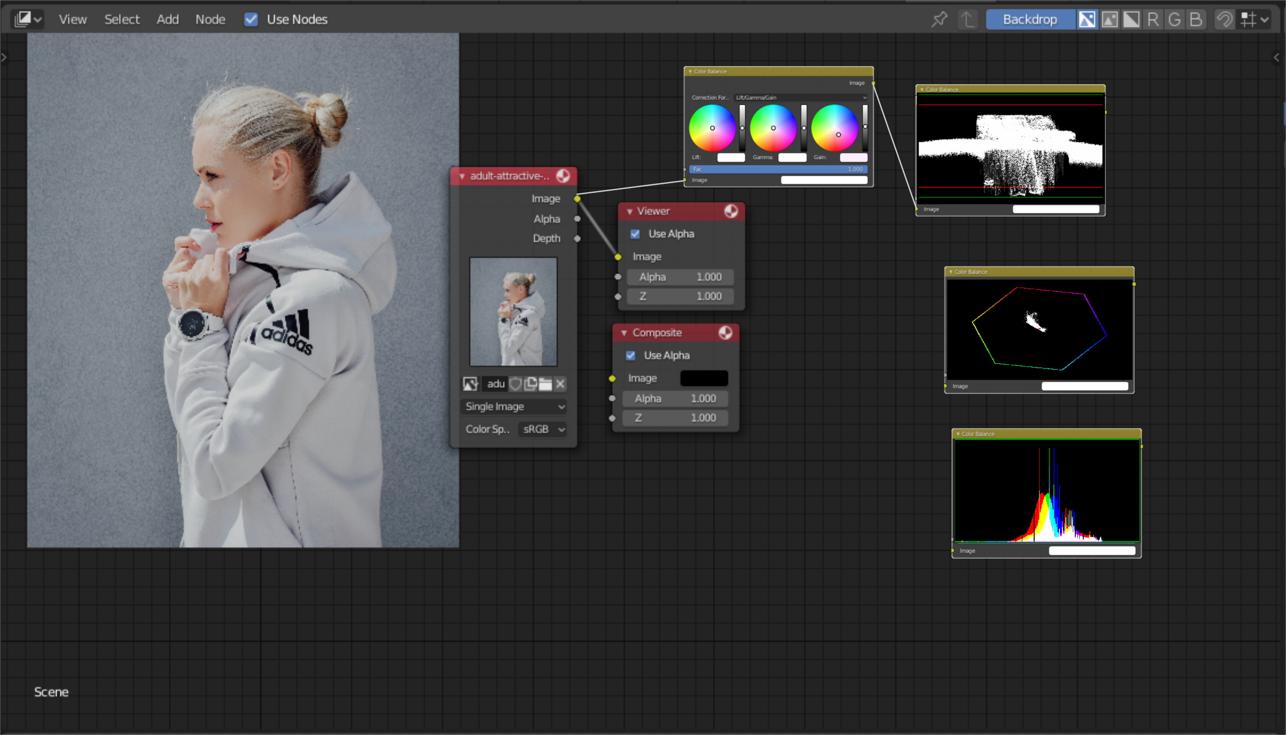This screenshot has height=735, width=1286.
Task: Open Lift/Gamma/Gain correction formula dropdown
Action: point(801,97)
